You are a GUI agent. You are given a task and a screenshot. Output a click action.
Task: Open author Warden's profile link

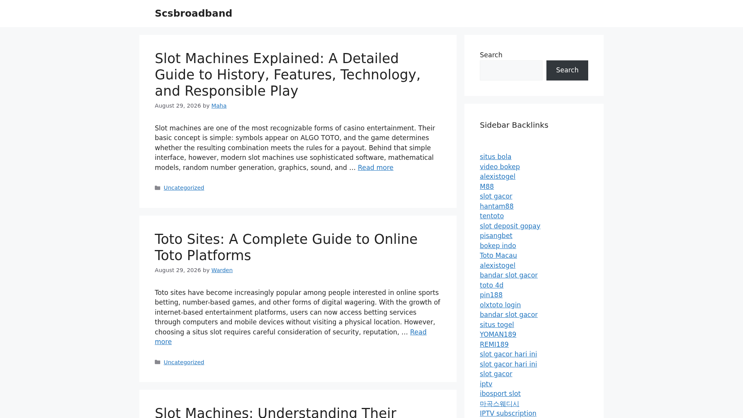pos(222,270)
